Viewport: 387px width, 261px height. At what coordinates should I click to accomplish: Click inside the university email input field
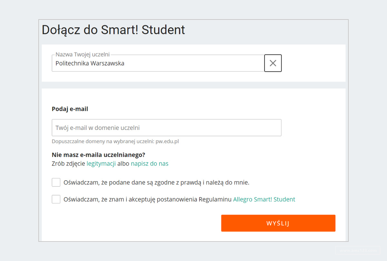pos(166,128)
